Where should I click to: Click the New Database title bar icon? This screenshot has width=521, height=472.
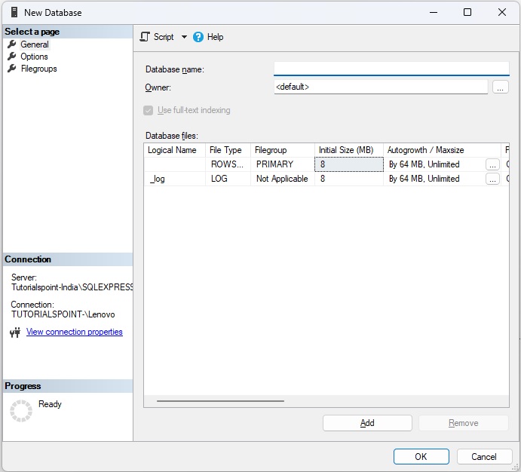pos(14,12)
